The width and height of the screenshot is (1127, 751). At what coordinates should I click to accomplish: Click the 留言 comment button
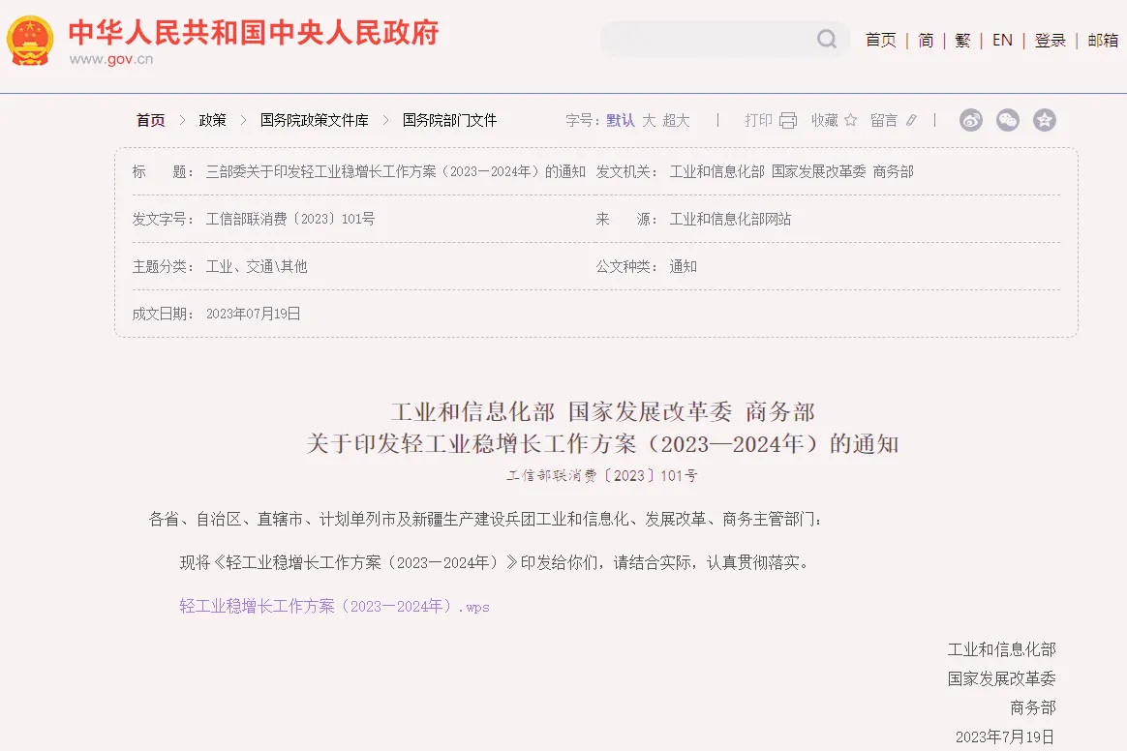[x=884, y=120]
